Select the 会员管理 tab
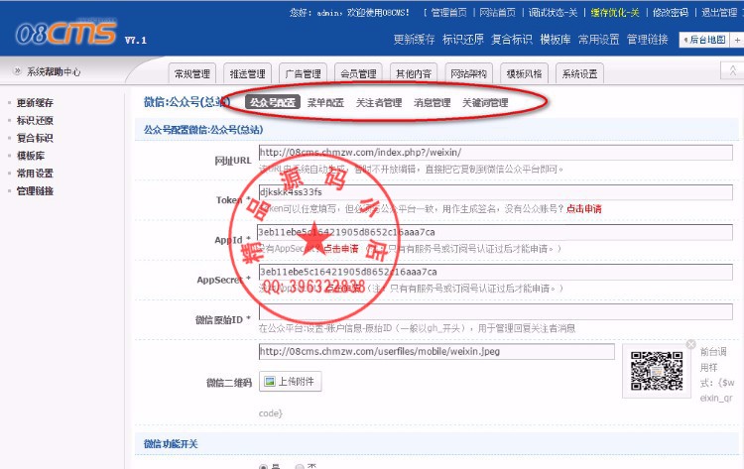Viewport: 744px width, 469px height. [358, 74]
